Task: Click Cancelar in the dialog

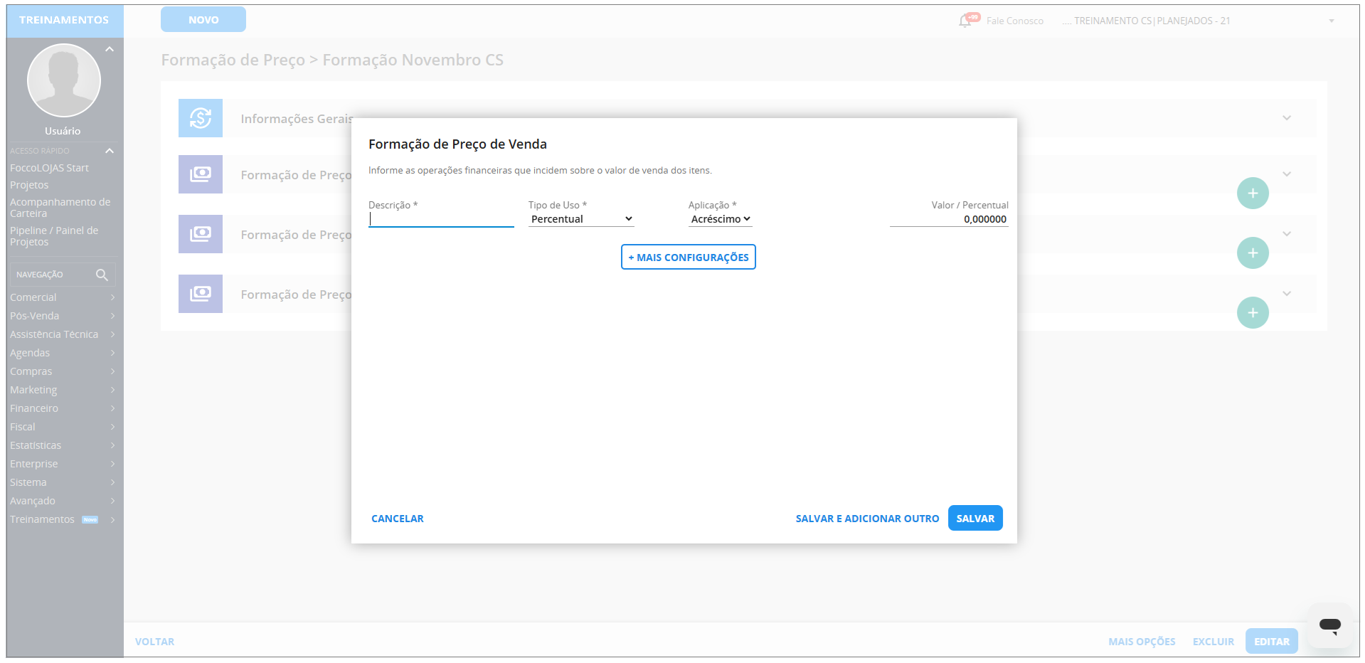Action: coord(397,519)
